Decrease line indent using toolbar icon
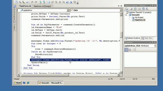Image resolution: width=163 pixels, height=91 pixels. click(32, 2)
